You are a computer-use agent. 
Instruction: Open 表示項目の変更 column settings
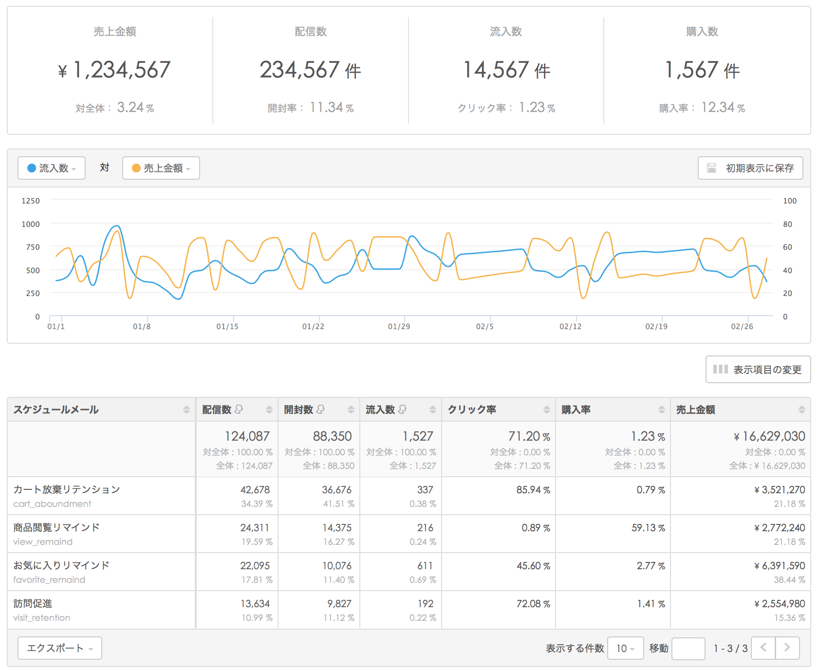pyautogui.click(x=758, y=370)
